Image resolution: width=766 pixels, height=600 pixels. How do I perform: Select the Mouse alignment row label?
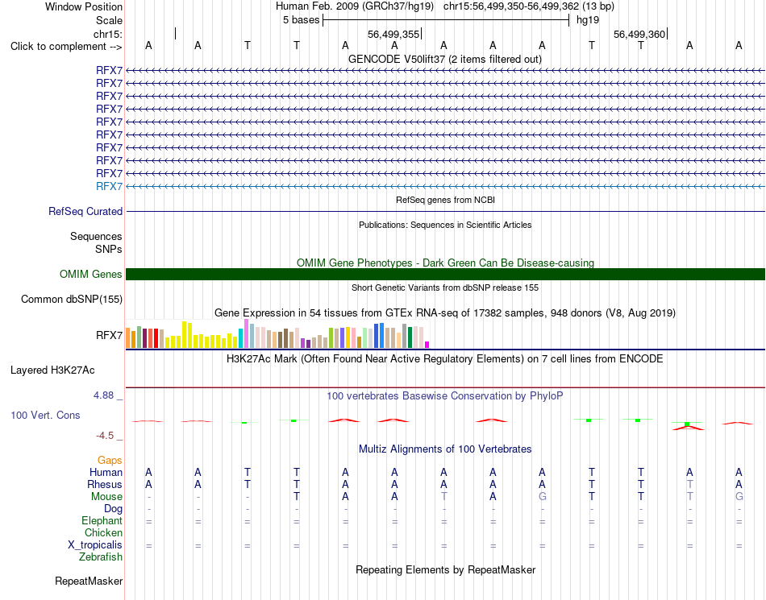pos(106,497)
